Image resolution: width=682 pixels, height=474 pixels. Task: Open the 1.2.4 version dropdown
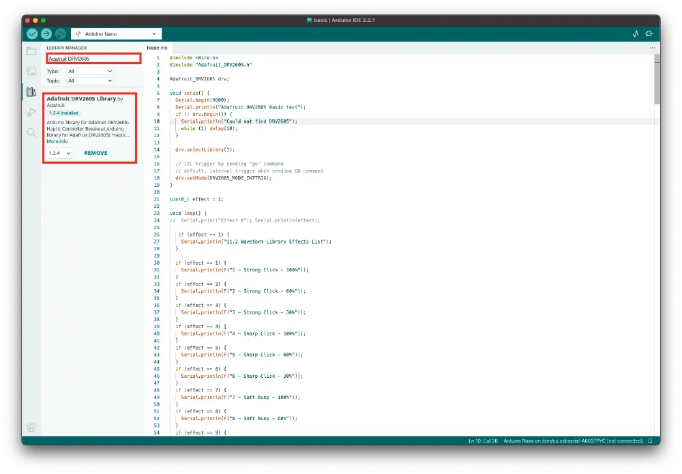click(x=59, y=153)
